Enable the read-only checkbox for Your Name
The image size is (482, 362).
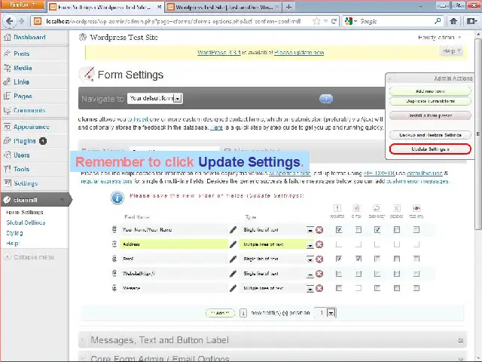(x=416, y=229)
